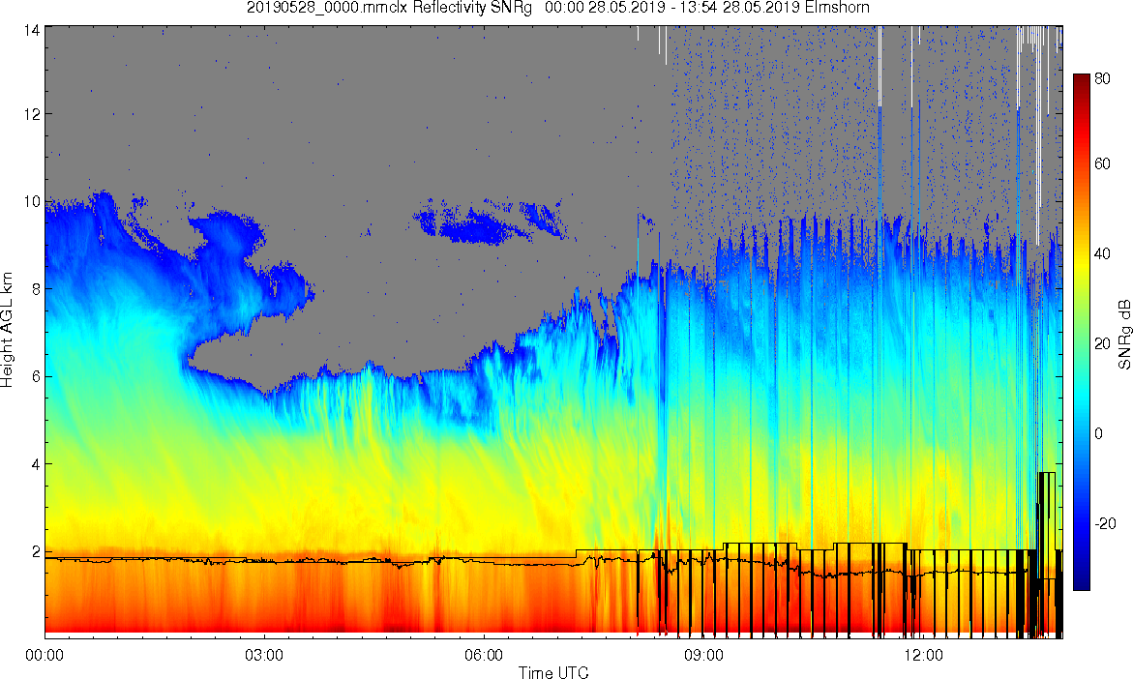This screenshot has width=1133, height=679.
Task: Click the colorbar value 40
Action: pyautogui.click(x=1103, y=253)
